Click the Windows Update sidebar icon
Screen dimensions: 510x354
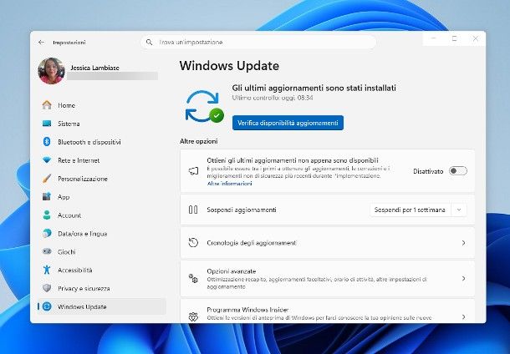click(47, 306)
